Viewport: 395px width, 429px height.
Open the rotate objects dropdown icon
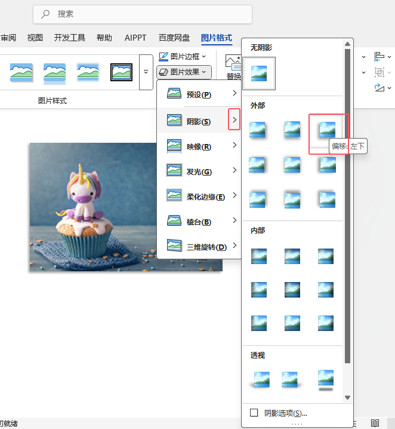tap(382, 88)
